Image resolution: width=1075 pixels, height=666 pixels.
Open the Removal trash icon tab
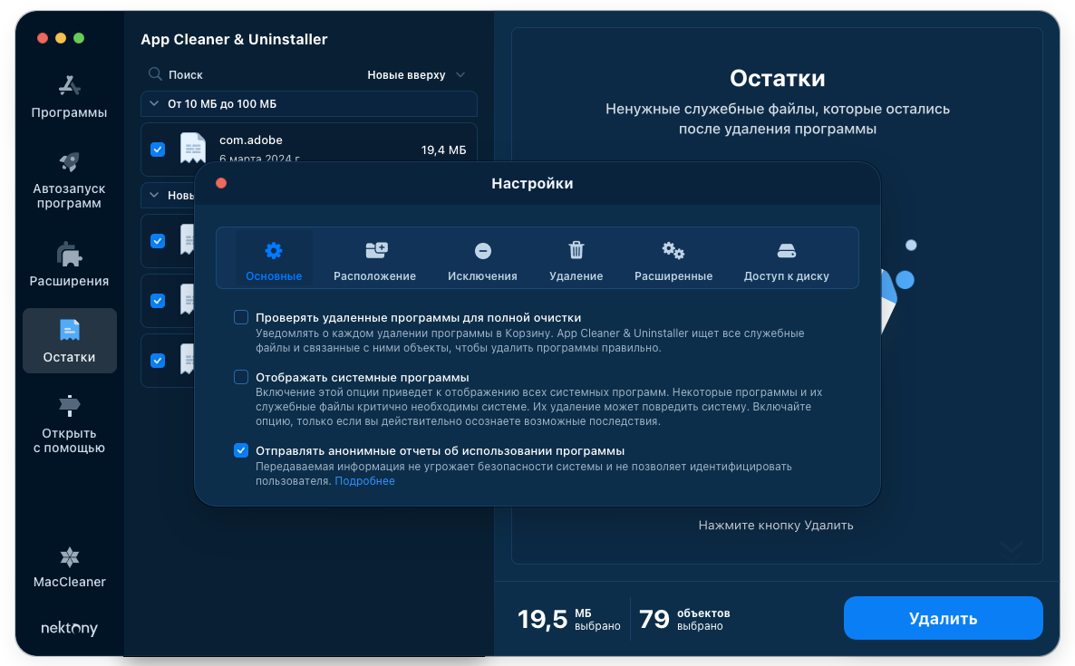click(x=576, y=251)
